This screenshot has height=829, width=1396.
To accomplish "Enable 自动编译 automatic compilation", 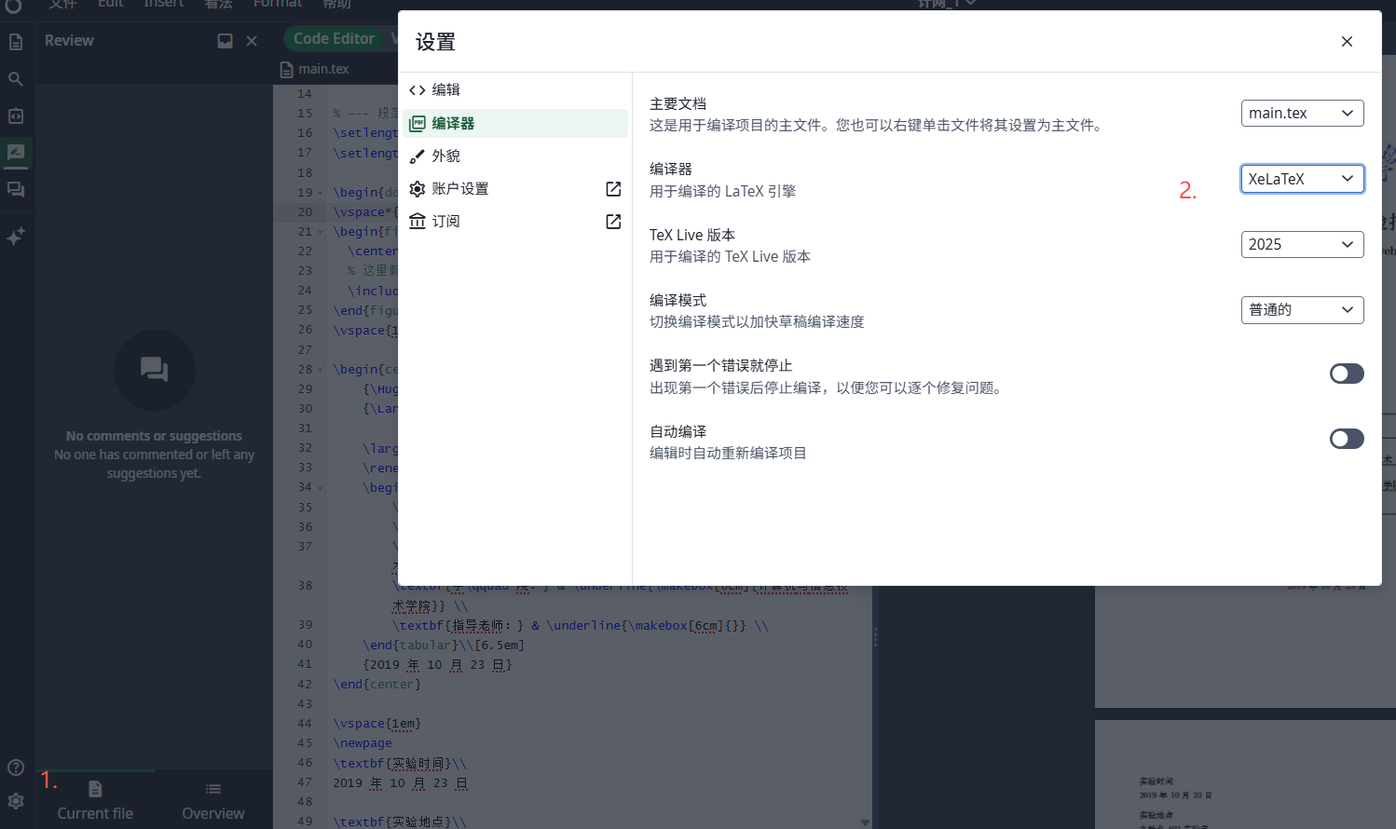I will pos(1347,438).
